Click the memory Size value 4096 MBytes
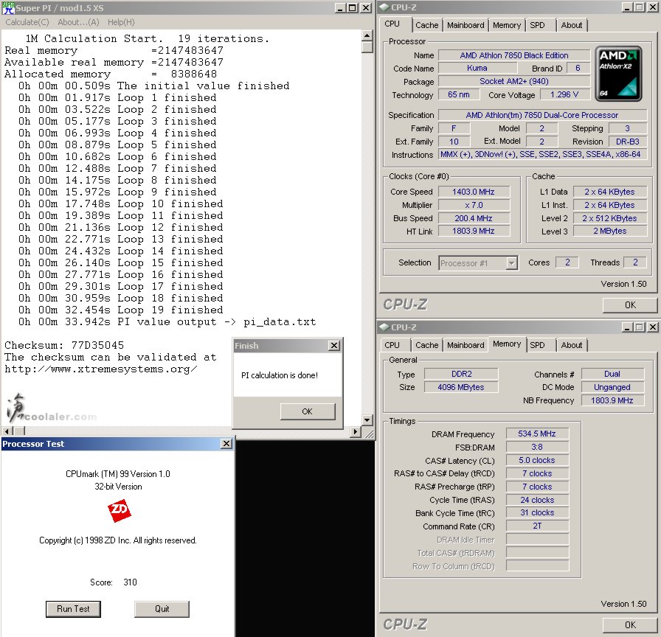Image resolution: width=661 pixels, height=637 pixels. pos(461,387)
